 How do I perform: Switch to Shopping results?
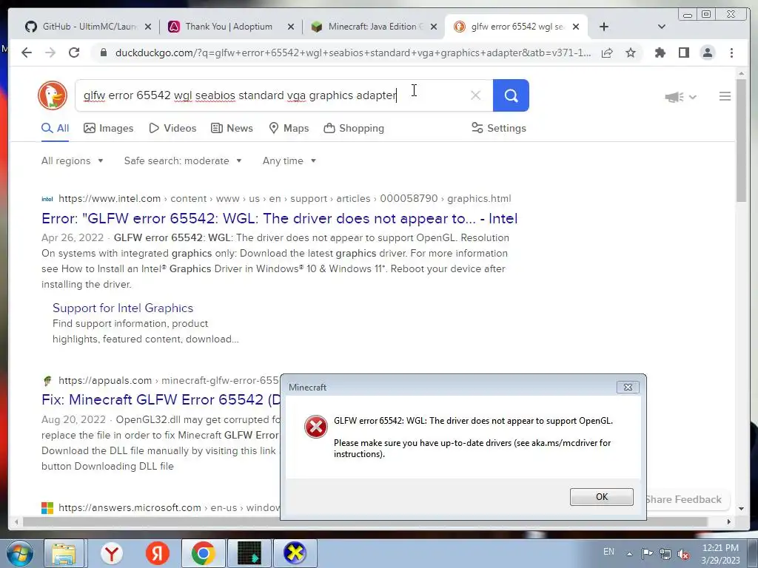[354, 128]
